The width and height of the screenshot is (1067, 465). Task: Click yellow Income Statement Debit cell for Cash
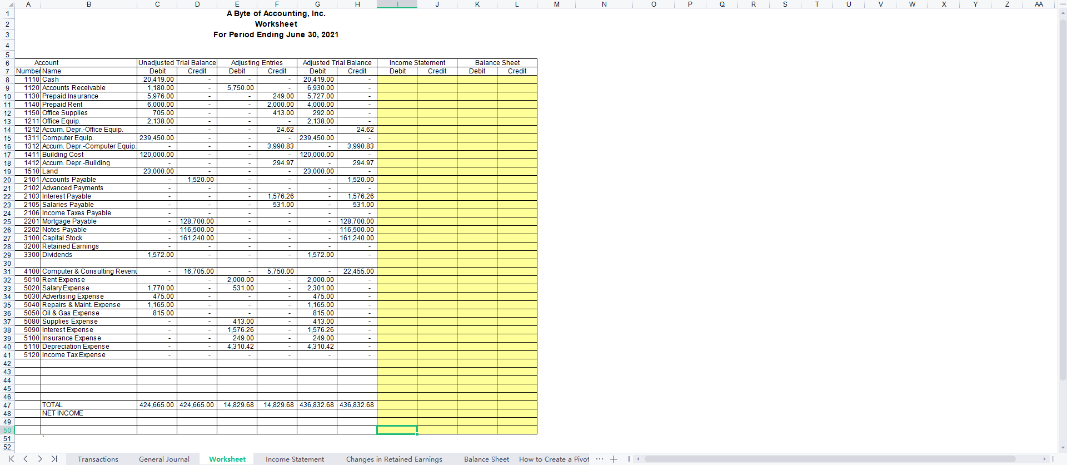pyautogui.click(x=397, y=80)
